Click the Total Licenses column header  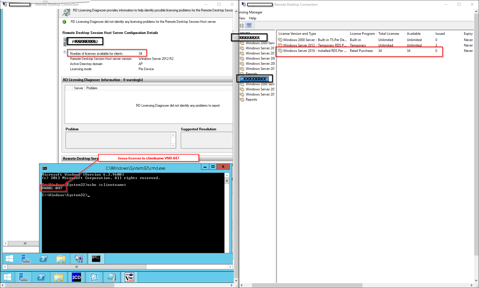[389, 34]
